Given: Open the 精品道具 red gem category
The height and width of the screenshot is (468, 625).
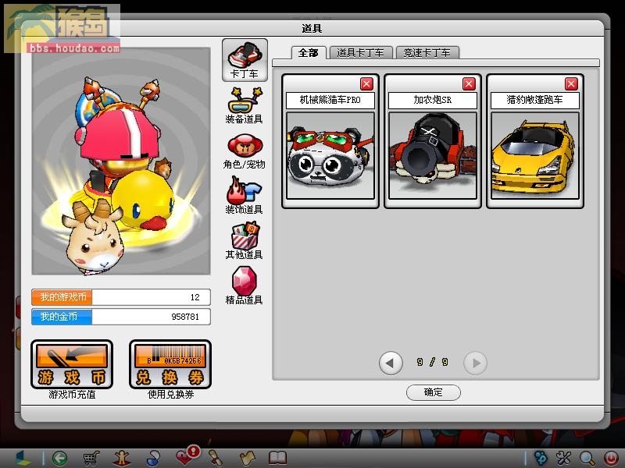Looking at the screenshot, I should 245,285.
